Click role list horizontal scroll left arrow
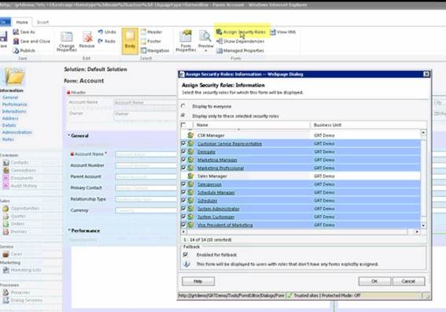Screen dimensions: 446x312 (183, 232)
